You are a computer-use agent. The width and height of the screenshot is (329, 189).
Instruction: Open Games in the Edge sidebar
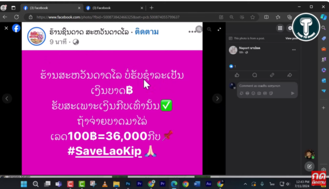(x=323, y=60)
